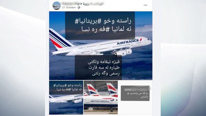Click the hashtag text in small Air France thumbnail

click(68, 87)
